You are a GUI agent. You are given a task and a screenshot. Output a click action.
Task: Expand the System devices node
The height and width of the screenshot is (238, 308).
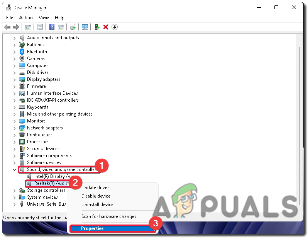14,198
